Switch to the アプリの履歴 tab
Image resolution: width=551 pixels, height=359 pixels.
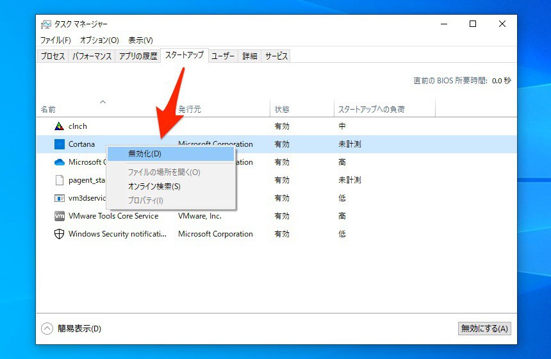pyautogui.click(x=138, y=56)
